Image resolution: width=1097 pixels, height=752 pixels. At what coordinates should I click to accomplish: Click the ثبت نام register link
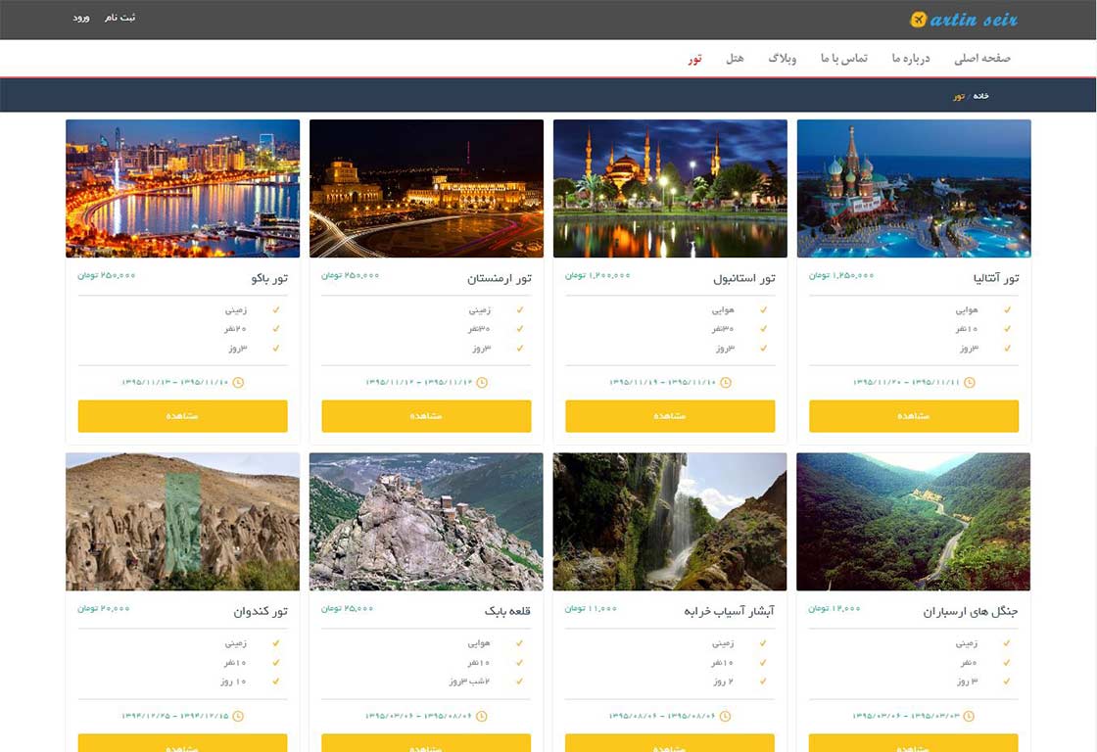(x=120, y=18)
